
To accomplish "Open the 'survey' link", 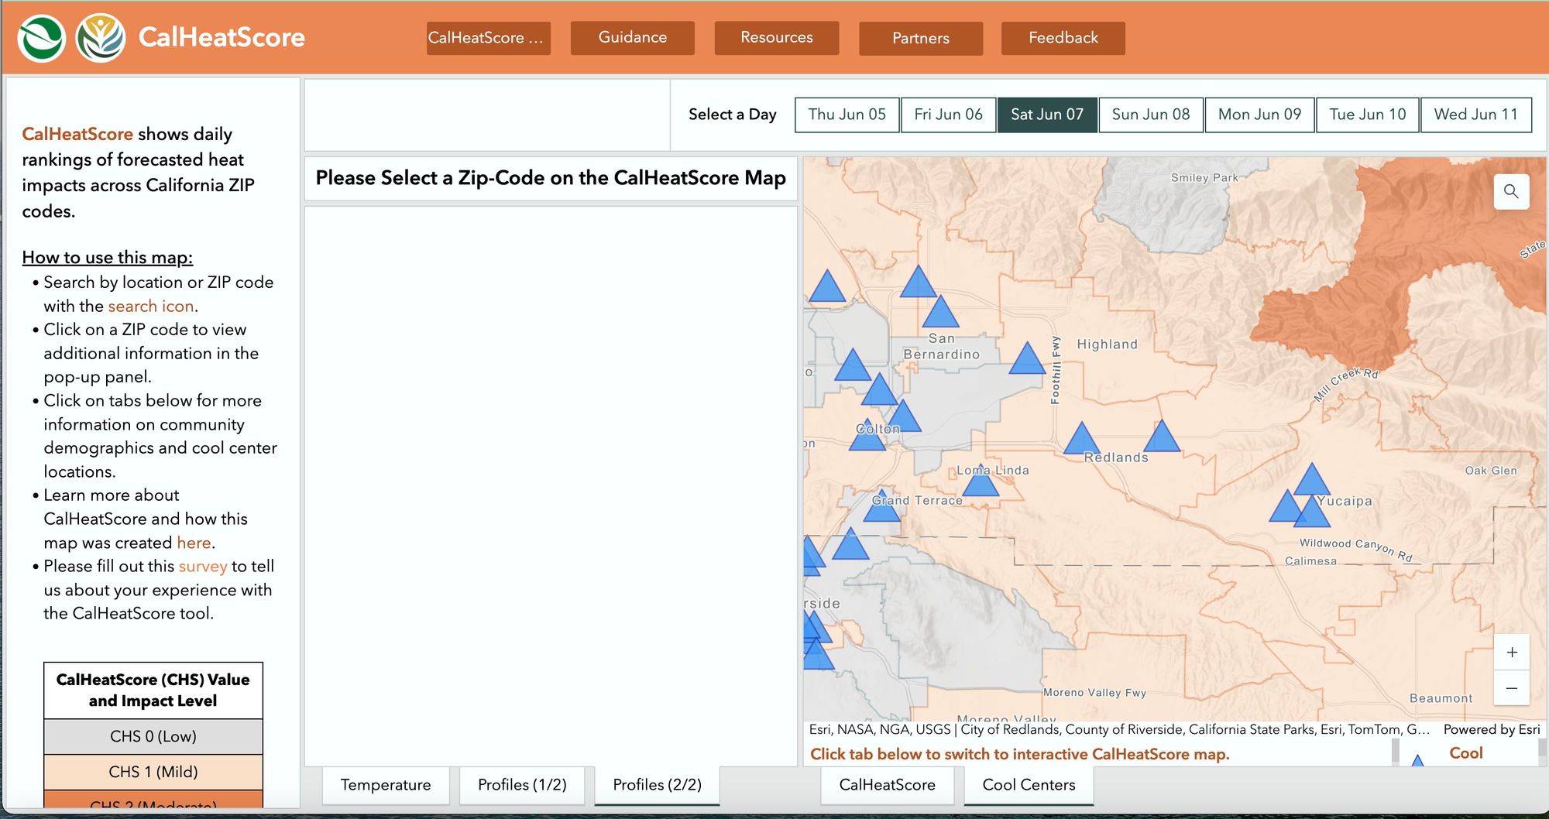I will (203, 567).
